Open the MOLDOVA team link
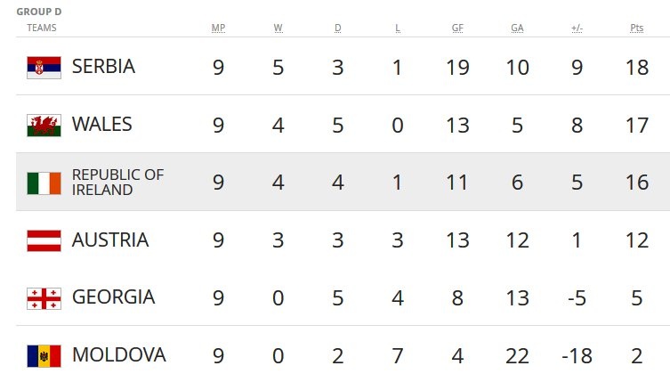The width and height of the screenshot is (670, 382). (118, 354)
